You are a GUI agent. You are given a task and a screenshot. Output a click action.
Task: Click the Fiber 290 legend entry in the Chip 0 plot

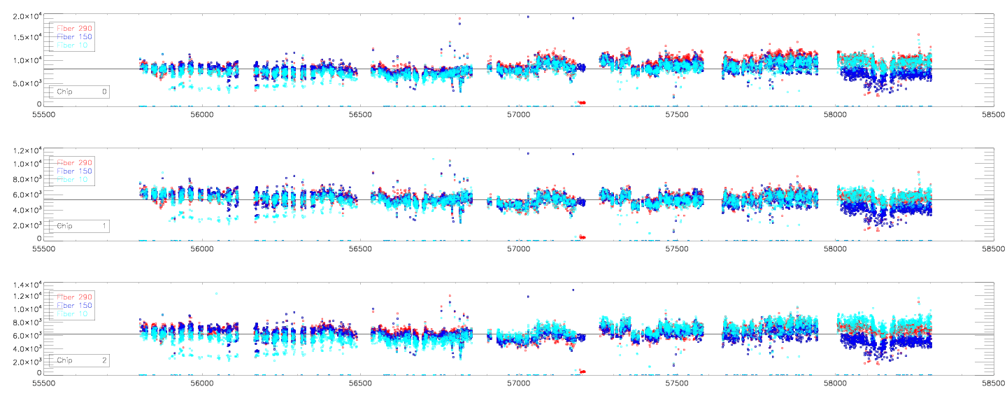pos(73,28)
